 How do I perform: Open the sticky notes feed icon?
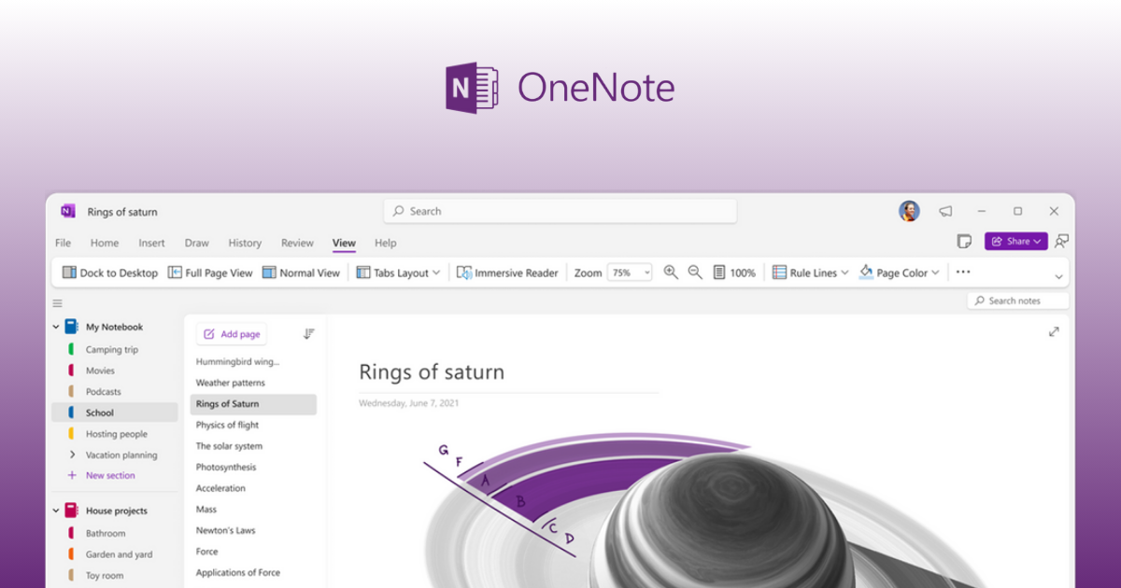pos(964,242)
